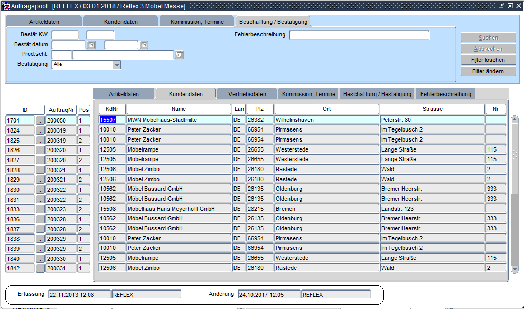Click the Auftragspool window icon in title bar
The image size is (524, 309).
pyautogui.click(x=6, y=6)
